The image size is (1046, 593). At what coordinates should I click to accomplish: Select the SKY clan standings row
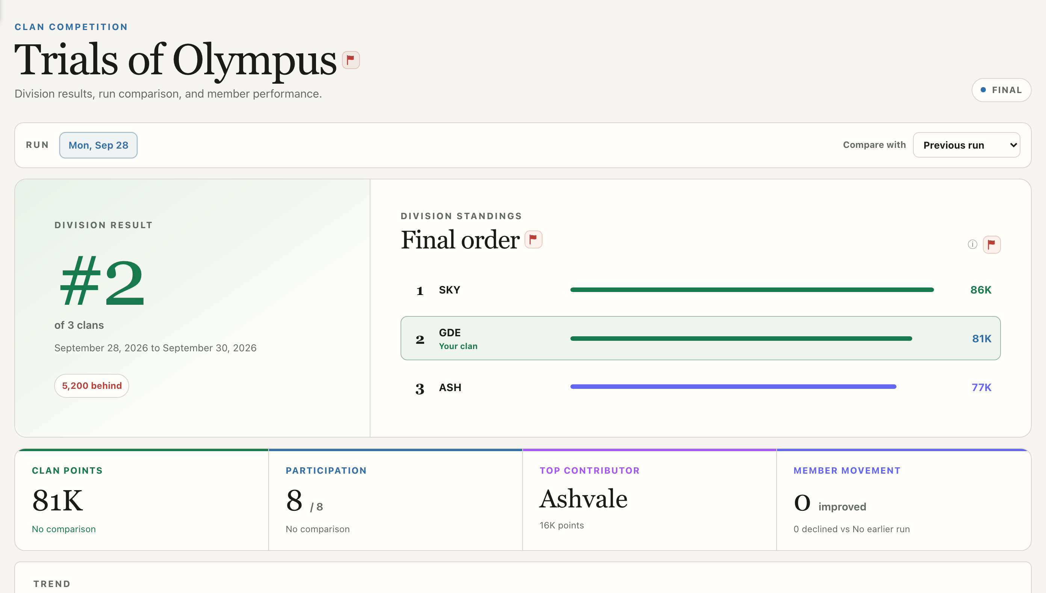tap(700, 290)
